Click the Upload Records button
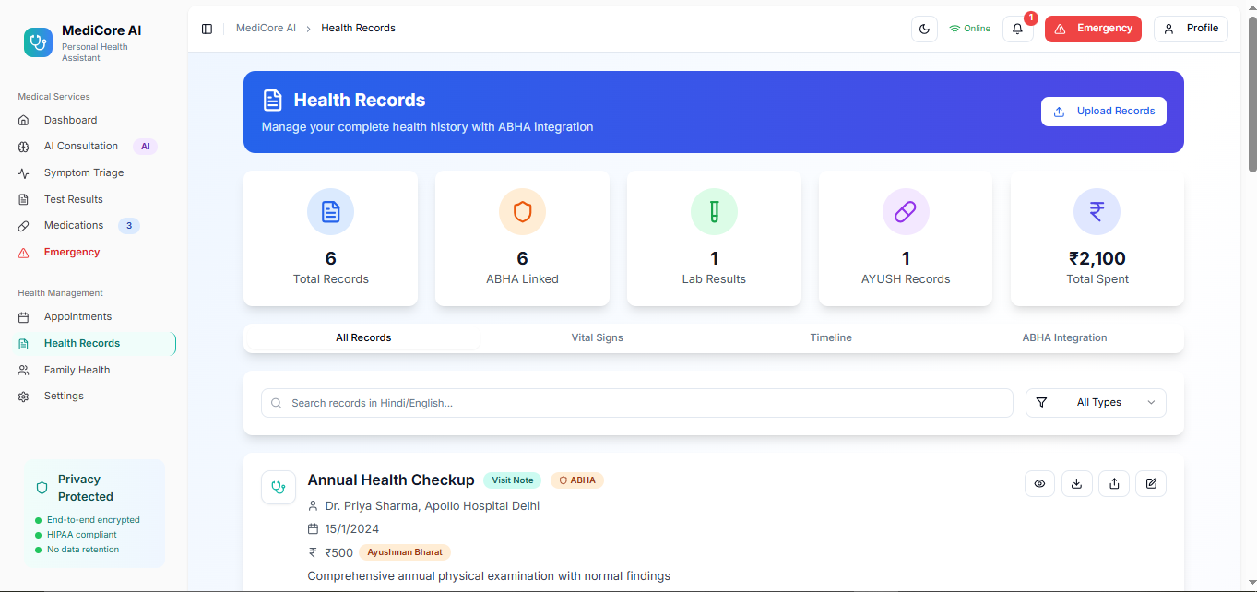1257x592 pixels. pos(1104,112)
